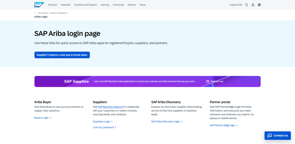
Task: Open the search magnifier icon
Action: point(247,5)
